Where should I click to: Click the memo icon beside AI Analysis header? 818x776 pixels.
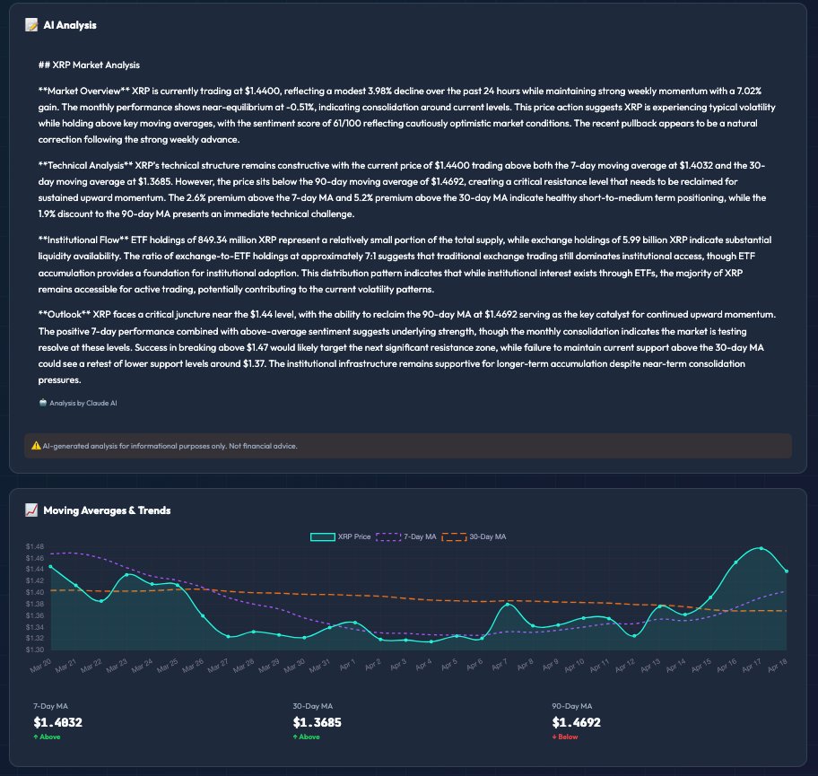click(32, 25)
